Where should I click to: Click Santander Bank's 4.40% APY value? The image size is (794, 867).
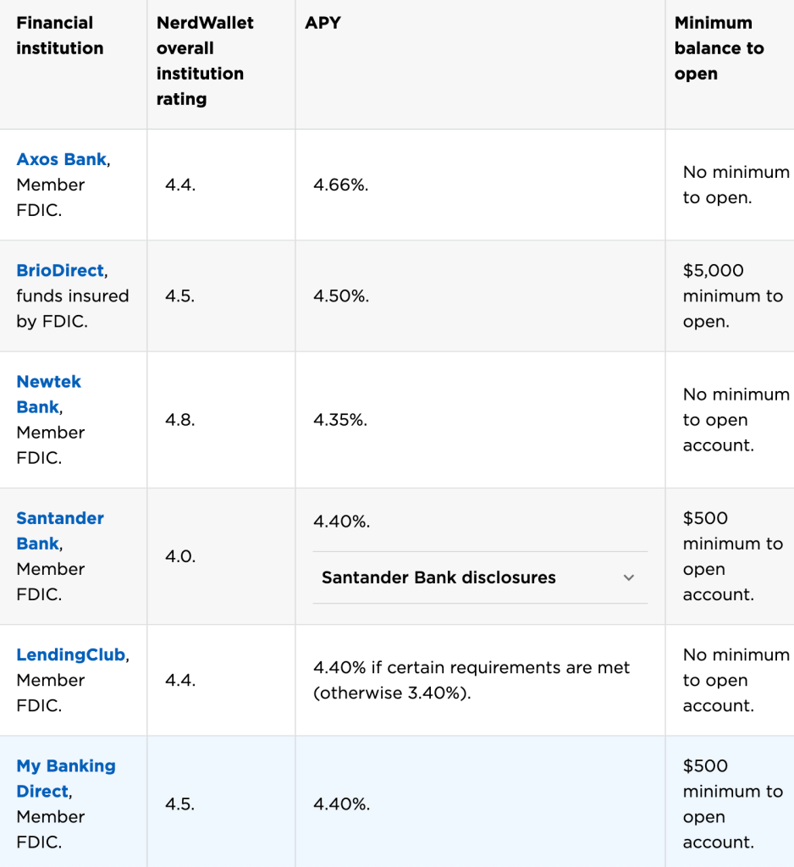point(341,522)
